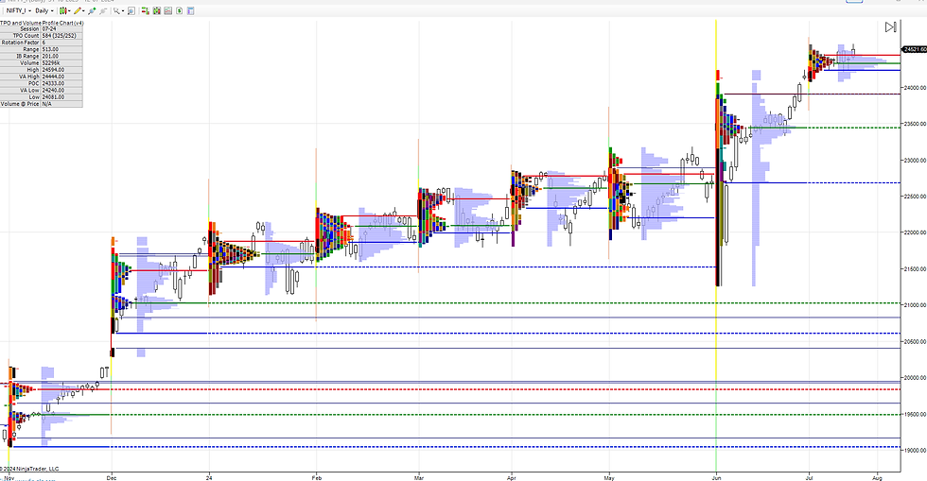Click the POC 24333.00 value
The width and height of the screenshot is (927, 481).
(61, 83)
